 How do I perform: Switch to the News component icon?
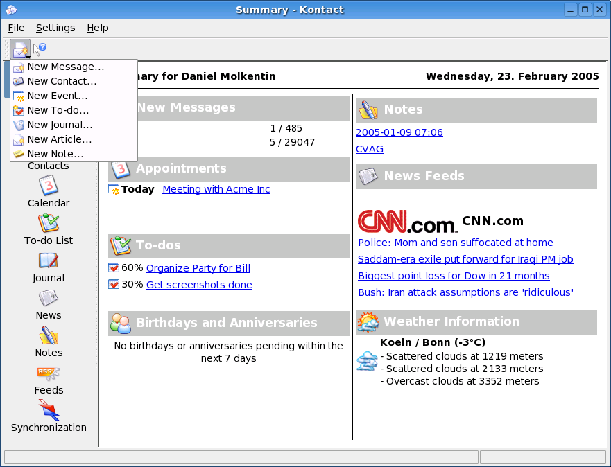coord(48,298)
